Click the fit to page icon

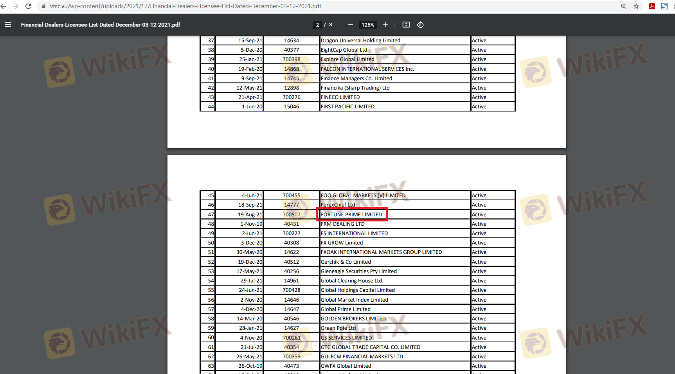406,25
